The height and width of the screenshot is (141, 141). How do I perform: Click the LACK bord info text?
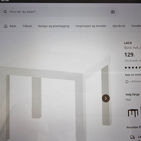(x=135, y=81)
